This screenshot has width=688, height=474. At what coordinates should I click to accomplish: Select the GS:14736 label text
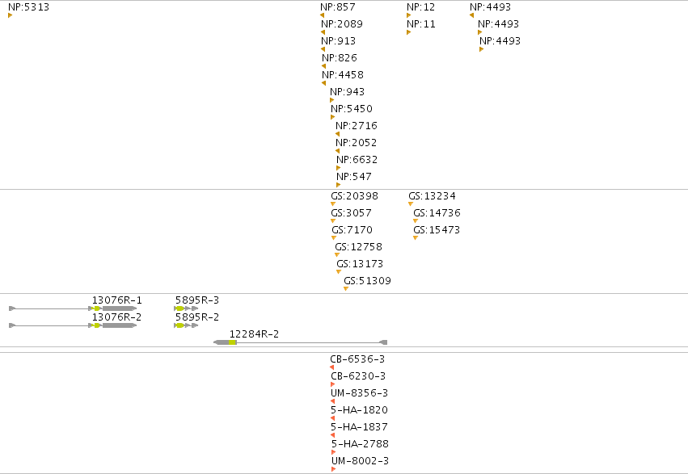pyautogui.click(x=437, y=213)
